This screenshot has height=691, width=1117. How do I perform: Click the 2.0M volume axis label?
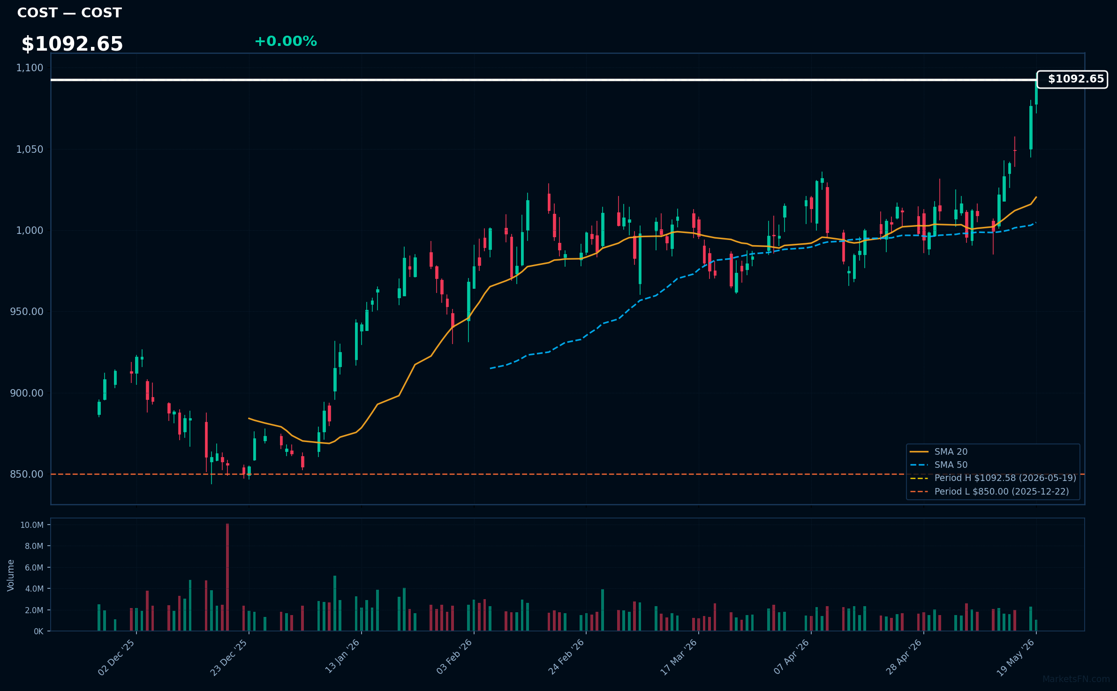click(x=34, y=610)
